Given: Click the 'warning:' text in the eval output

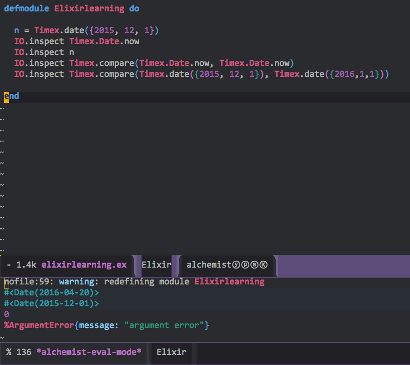Looking at the screenshot, I should coord(79,282).
